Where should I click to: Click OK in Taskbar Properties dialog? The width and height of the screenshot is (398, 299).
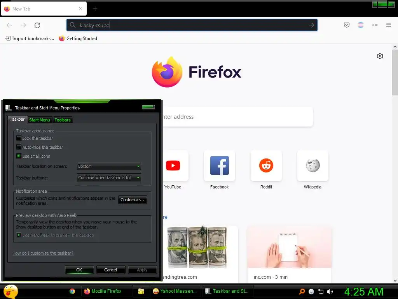pyautogui.click(x=79, y=270)
